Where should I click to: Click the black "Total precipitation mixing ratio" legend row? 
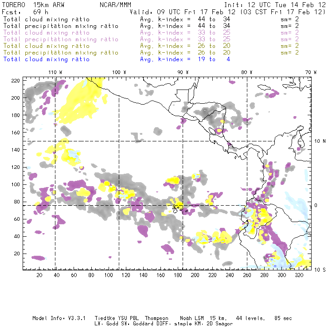click(x=61, y=26)
